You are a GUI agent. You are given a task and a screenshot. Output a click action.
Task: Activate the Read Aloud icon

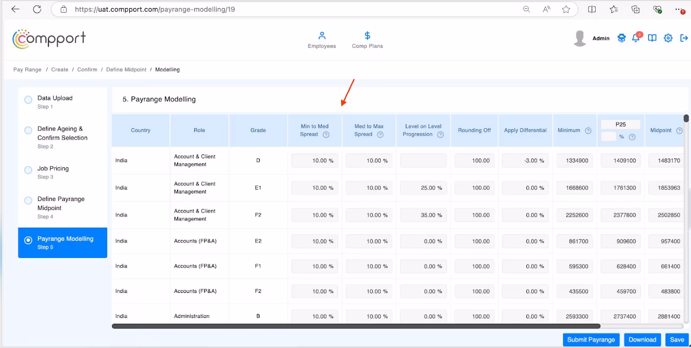coord(546,9)
